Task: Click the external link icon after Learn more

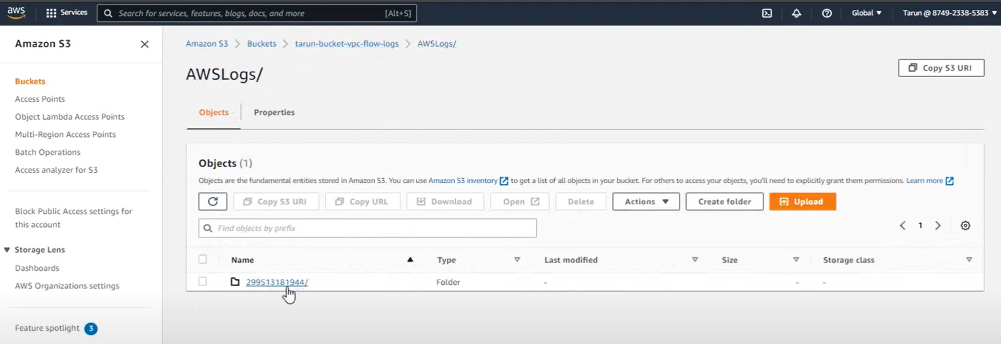Action: [x=949, y=181]
